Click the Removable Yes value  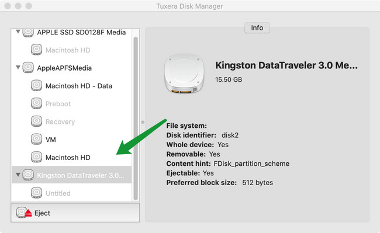point(215,154)
